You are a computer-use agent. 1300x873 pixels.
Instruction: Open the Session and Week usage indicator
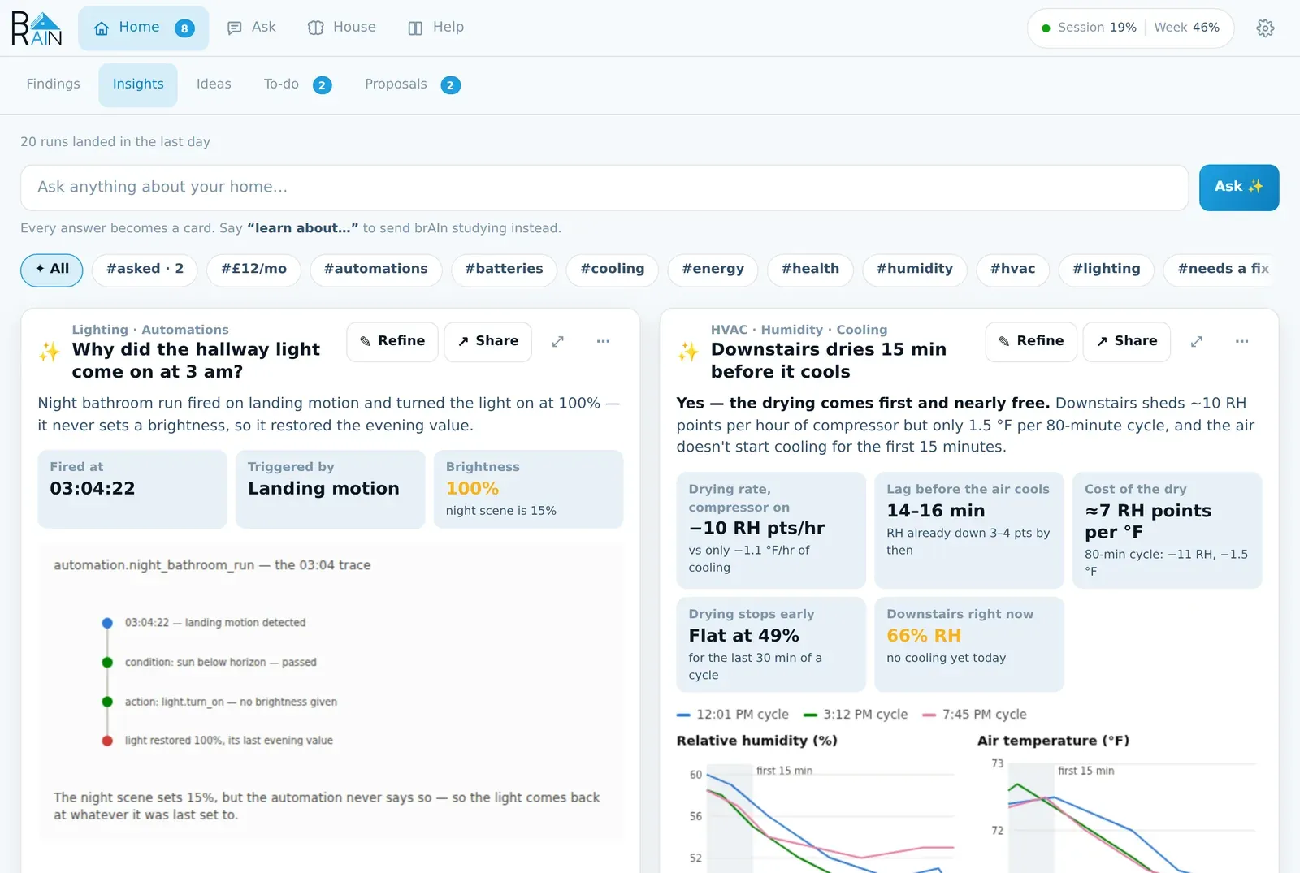click(1131, 28)
